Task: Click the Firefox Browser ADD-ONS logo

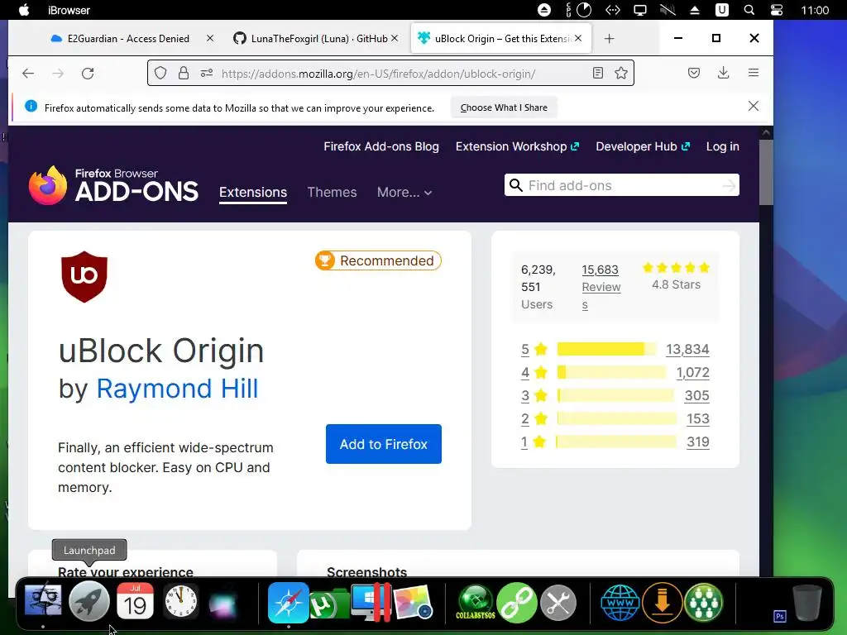Action: (113, 185)
